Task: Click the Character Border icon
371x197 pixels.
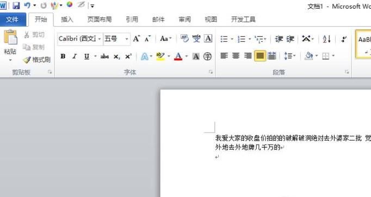Action: click(x=208, y=39)
